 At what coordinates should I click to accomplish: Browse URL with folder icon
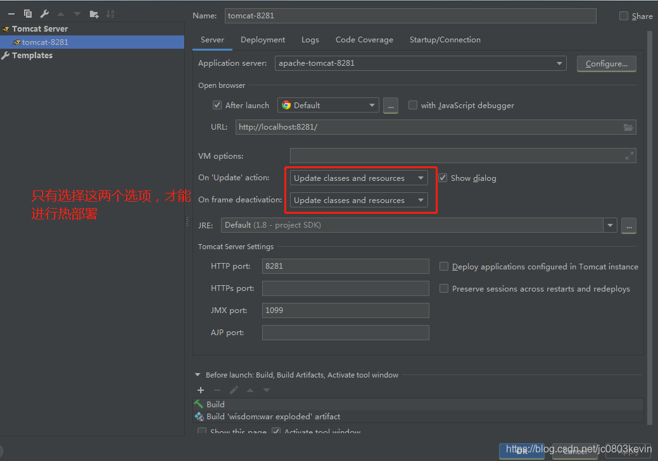628,127
